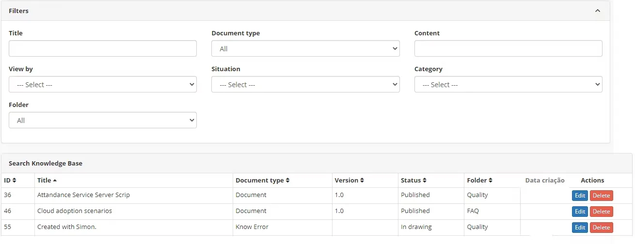Open the View by dropdown
This screenshot has height=244, width=635.
pyautogui.click(x=103, y=84)
